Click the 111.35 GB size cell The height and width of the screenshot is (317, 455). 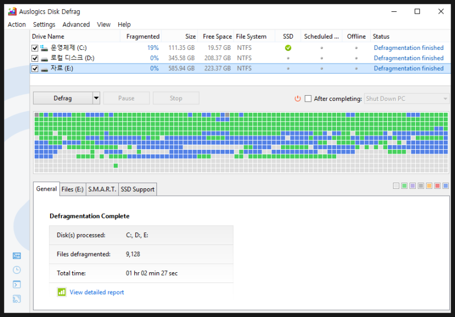(x=181, y=48)
